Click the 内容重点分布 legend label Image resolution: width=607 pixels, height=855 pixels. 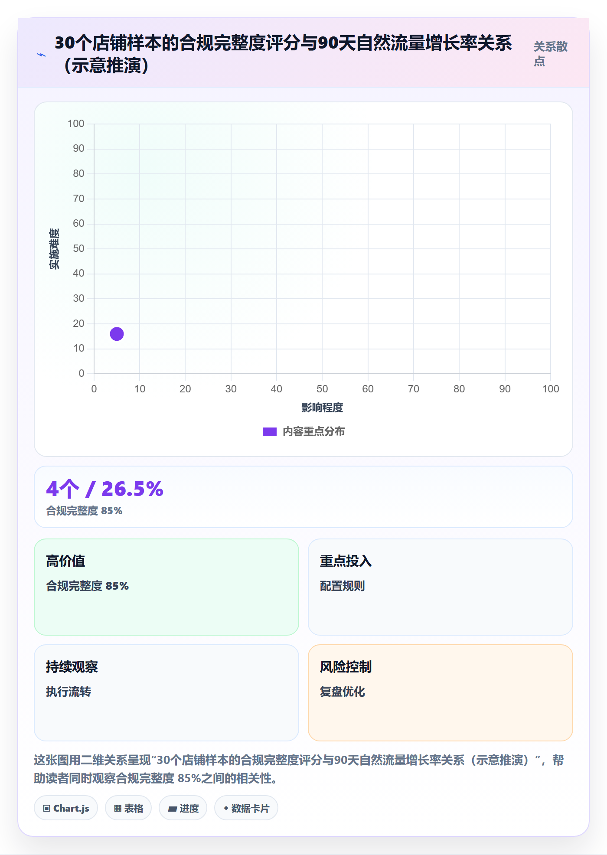313,432
